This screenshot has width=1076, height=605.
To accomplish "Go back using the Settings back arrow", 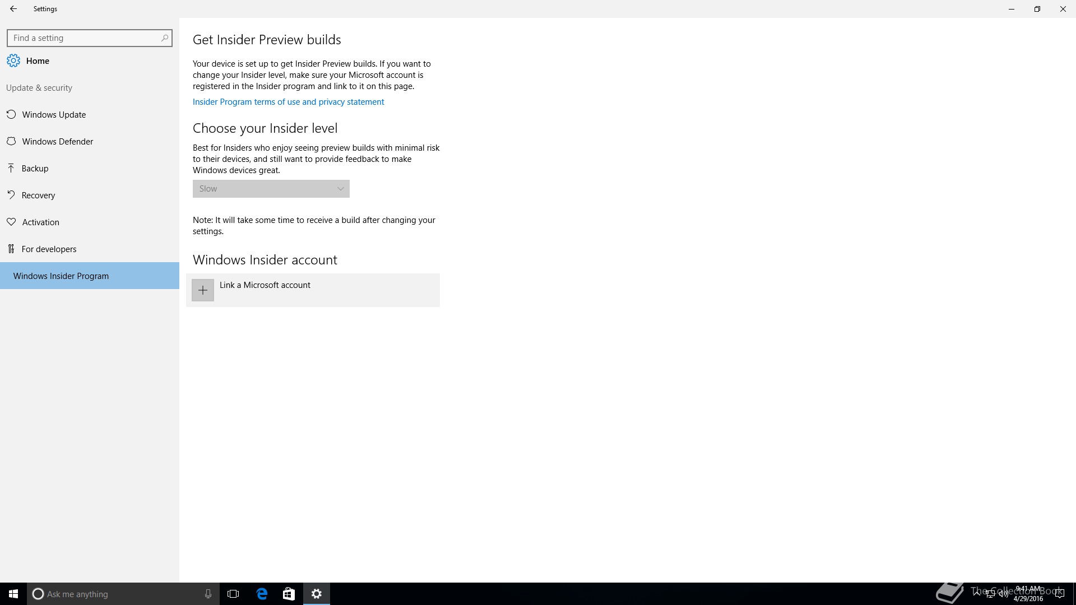I will pyautogui.click(x=13, y=9).
